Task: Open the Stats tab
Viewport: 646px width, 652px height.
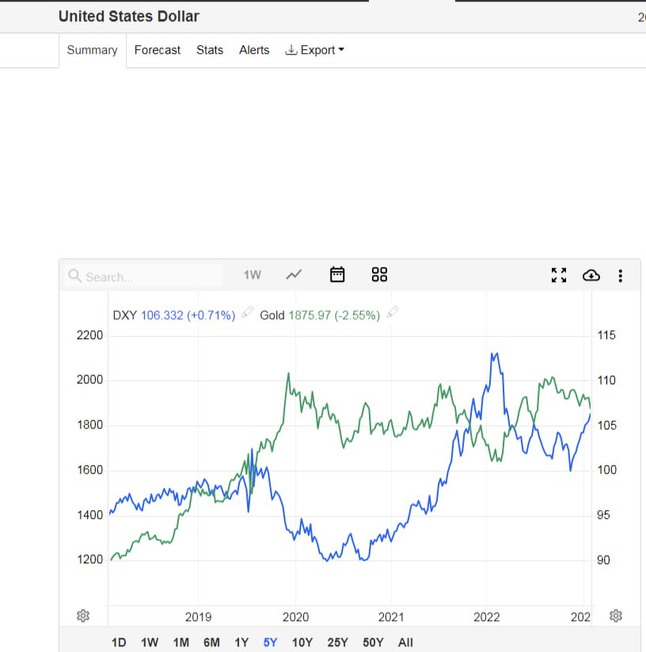Action: [210, 50]
